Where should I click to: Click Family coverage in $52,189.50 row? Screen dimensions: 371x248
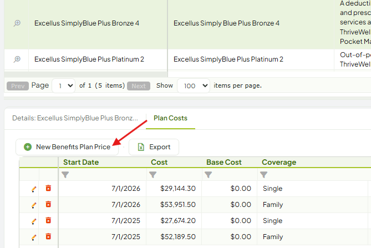[273, 237]
